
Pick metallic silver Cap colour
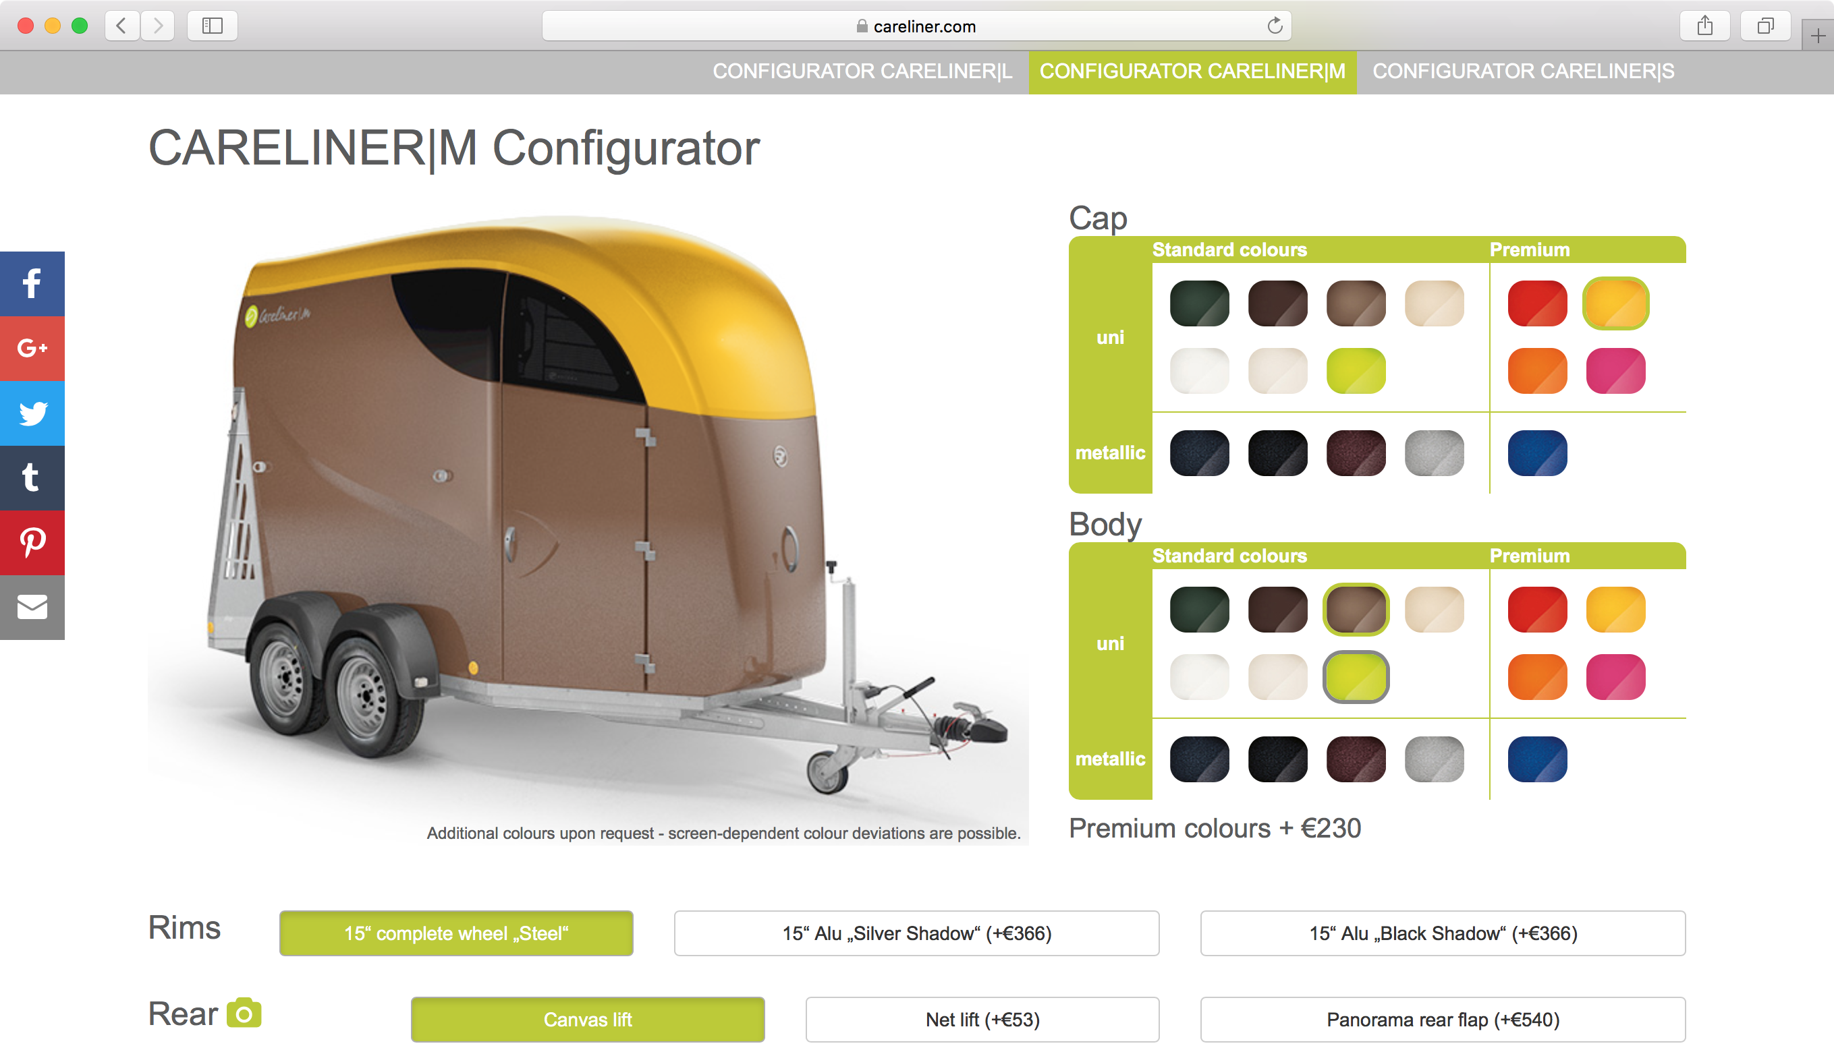click(x=1435, y=453)
